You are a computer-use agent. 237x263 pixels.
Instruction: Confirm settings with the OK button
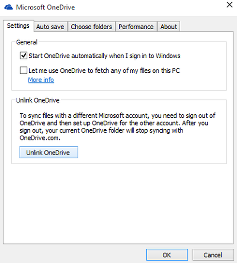pos(167,255)
